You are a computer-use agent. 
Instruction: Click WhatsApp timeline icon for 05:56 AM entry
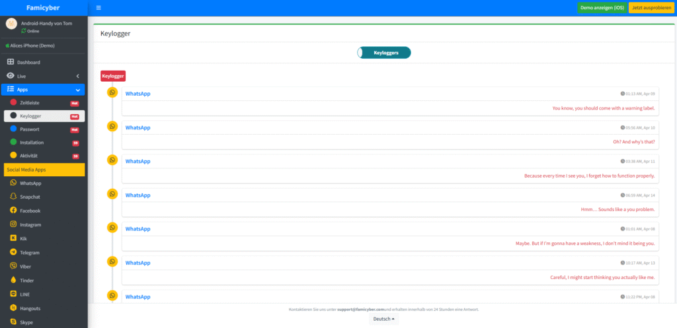click(112, 126)
